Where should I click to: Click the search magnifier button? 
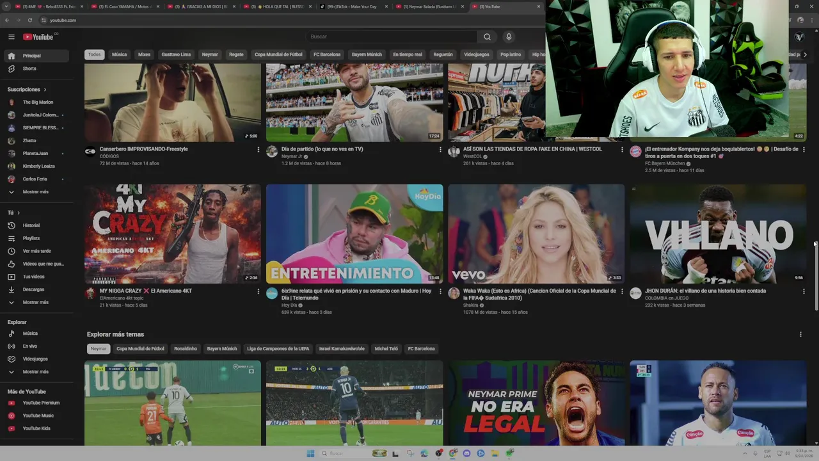[x=487, y=36]
